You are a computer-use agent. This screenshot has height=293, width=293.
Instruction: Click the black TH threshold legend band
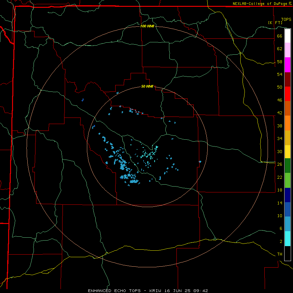(x=287, y=253)
